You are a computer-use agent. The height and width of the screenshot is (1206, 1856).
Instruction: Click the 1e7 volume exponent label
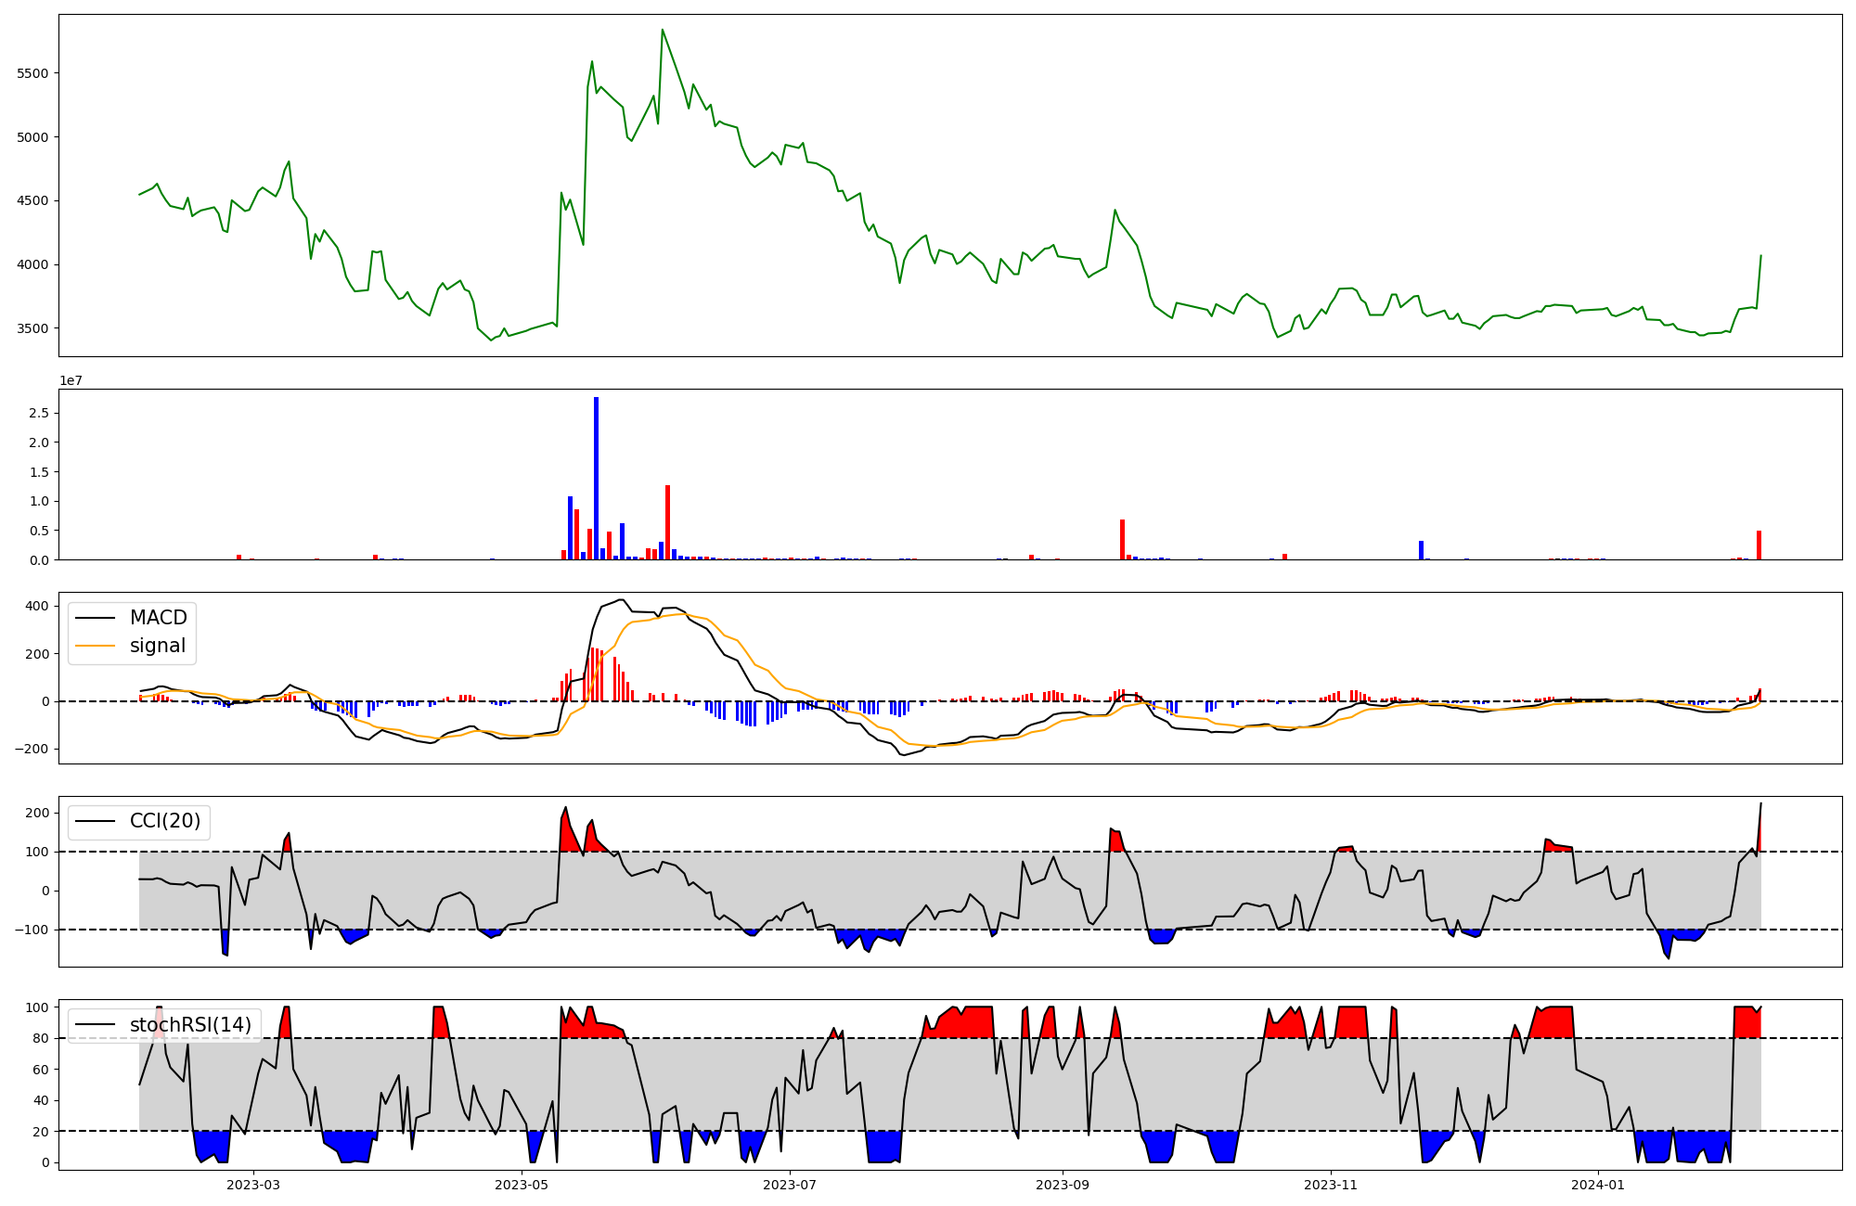click(71, 380)
